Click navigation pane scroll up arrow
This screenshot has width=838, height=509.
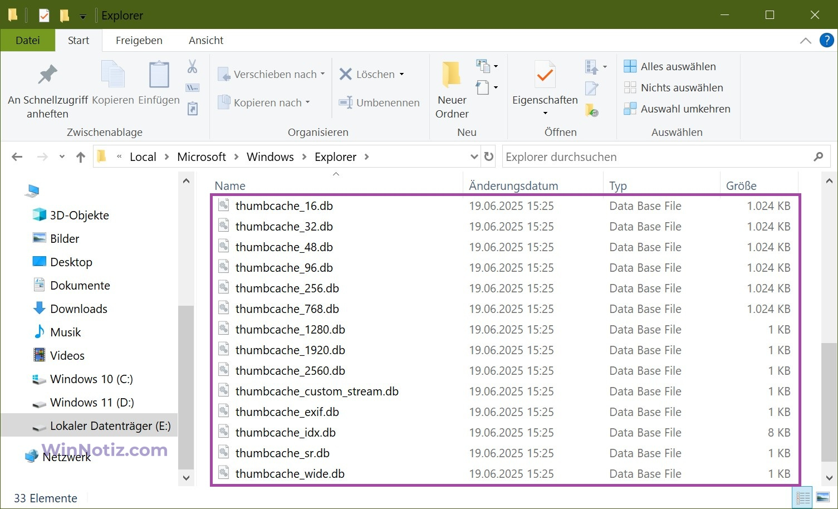point(186,181)
